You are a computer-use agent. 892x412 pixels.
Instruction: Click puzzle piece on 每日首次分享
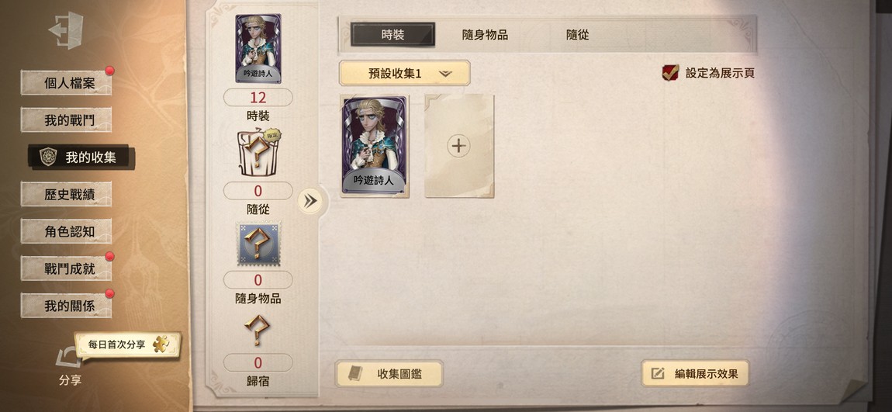pyautogui.click(x=161, y=344)
